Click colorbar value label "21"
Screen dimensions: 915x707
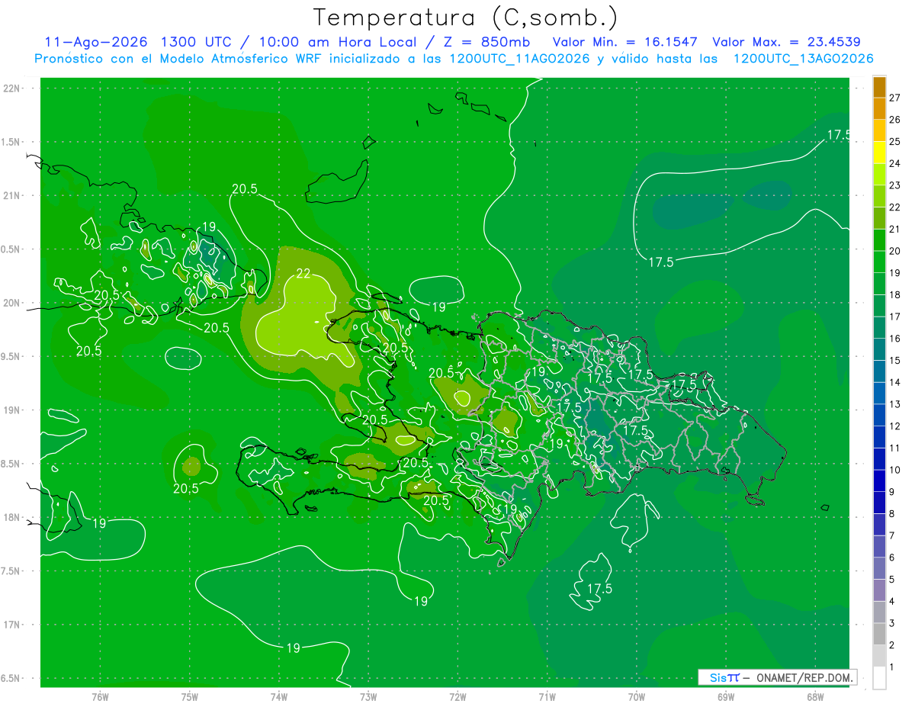894,229
